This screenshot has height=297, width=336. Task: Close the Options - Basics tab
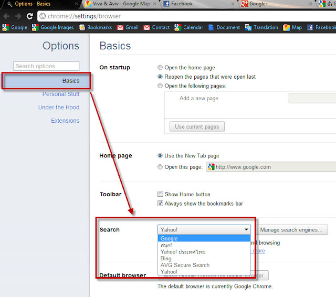coord(76,4)
